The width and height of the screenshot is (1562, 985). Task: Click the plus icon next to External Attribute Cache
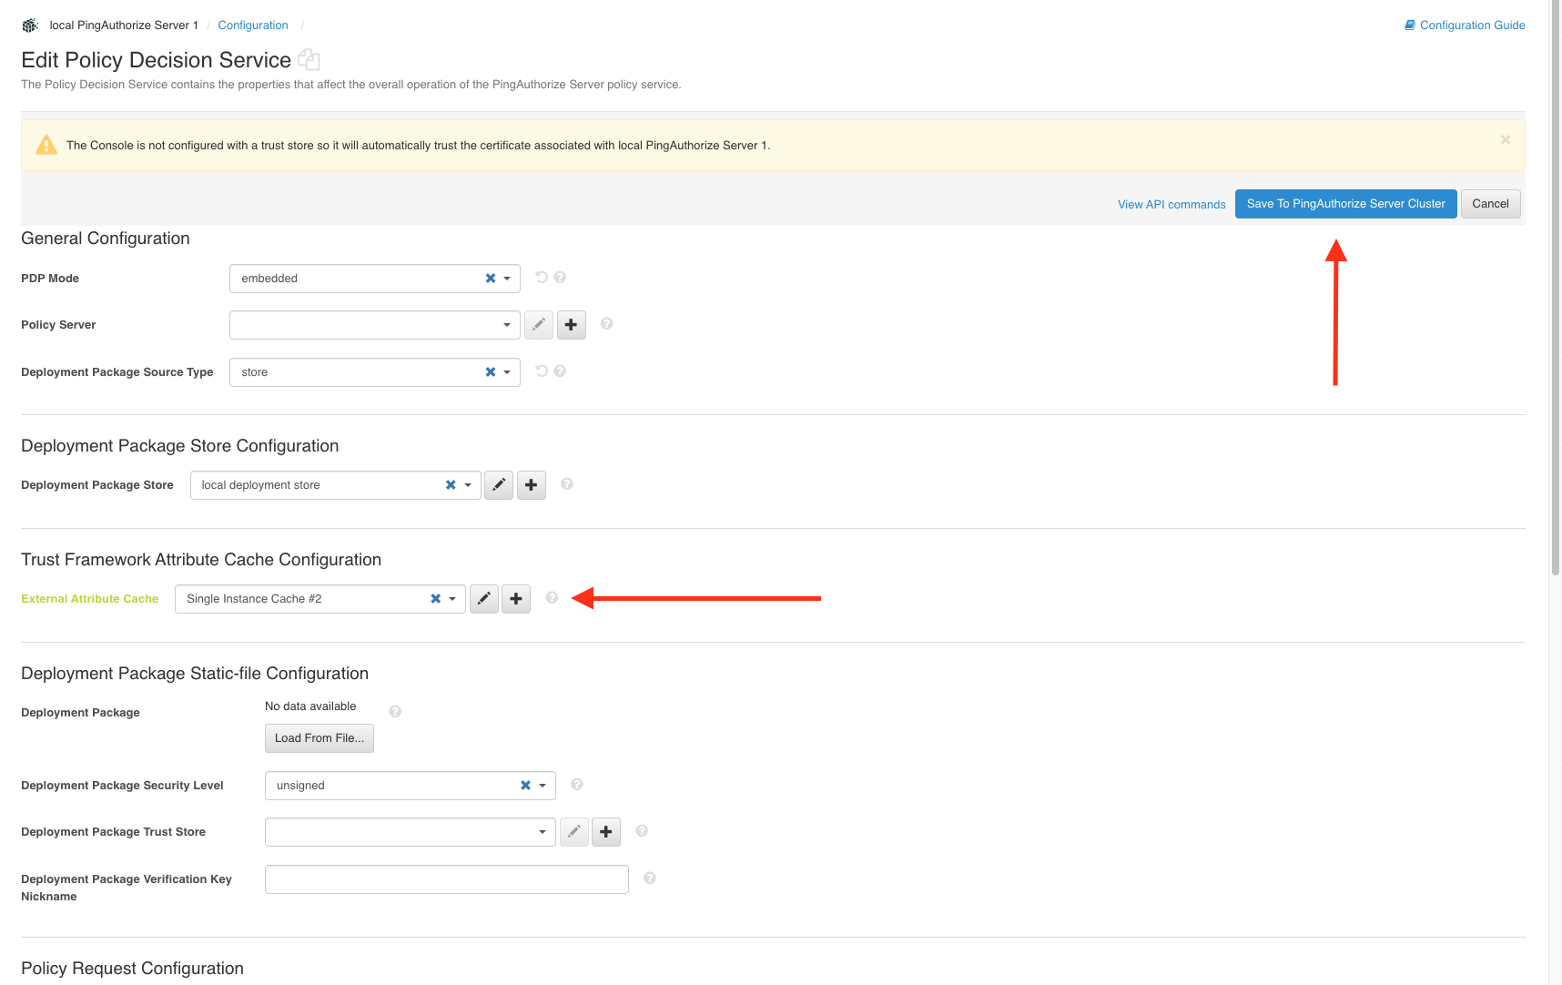(x=516, y=599)
